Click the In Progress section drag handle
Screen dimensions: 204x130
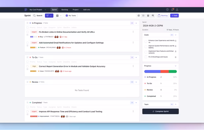[x=27, y=23]
